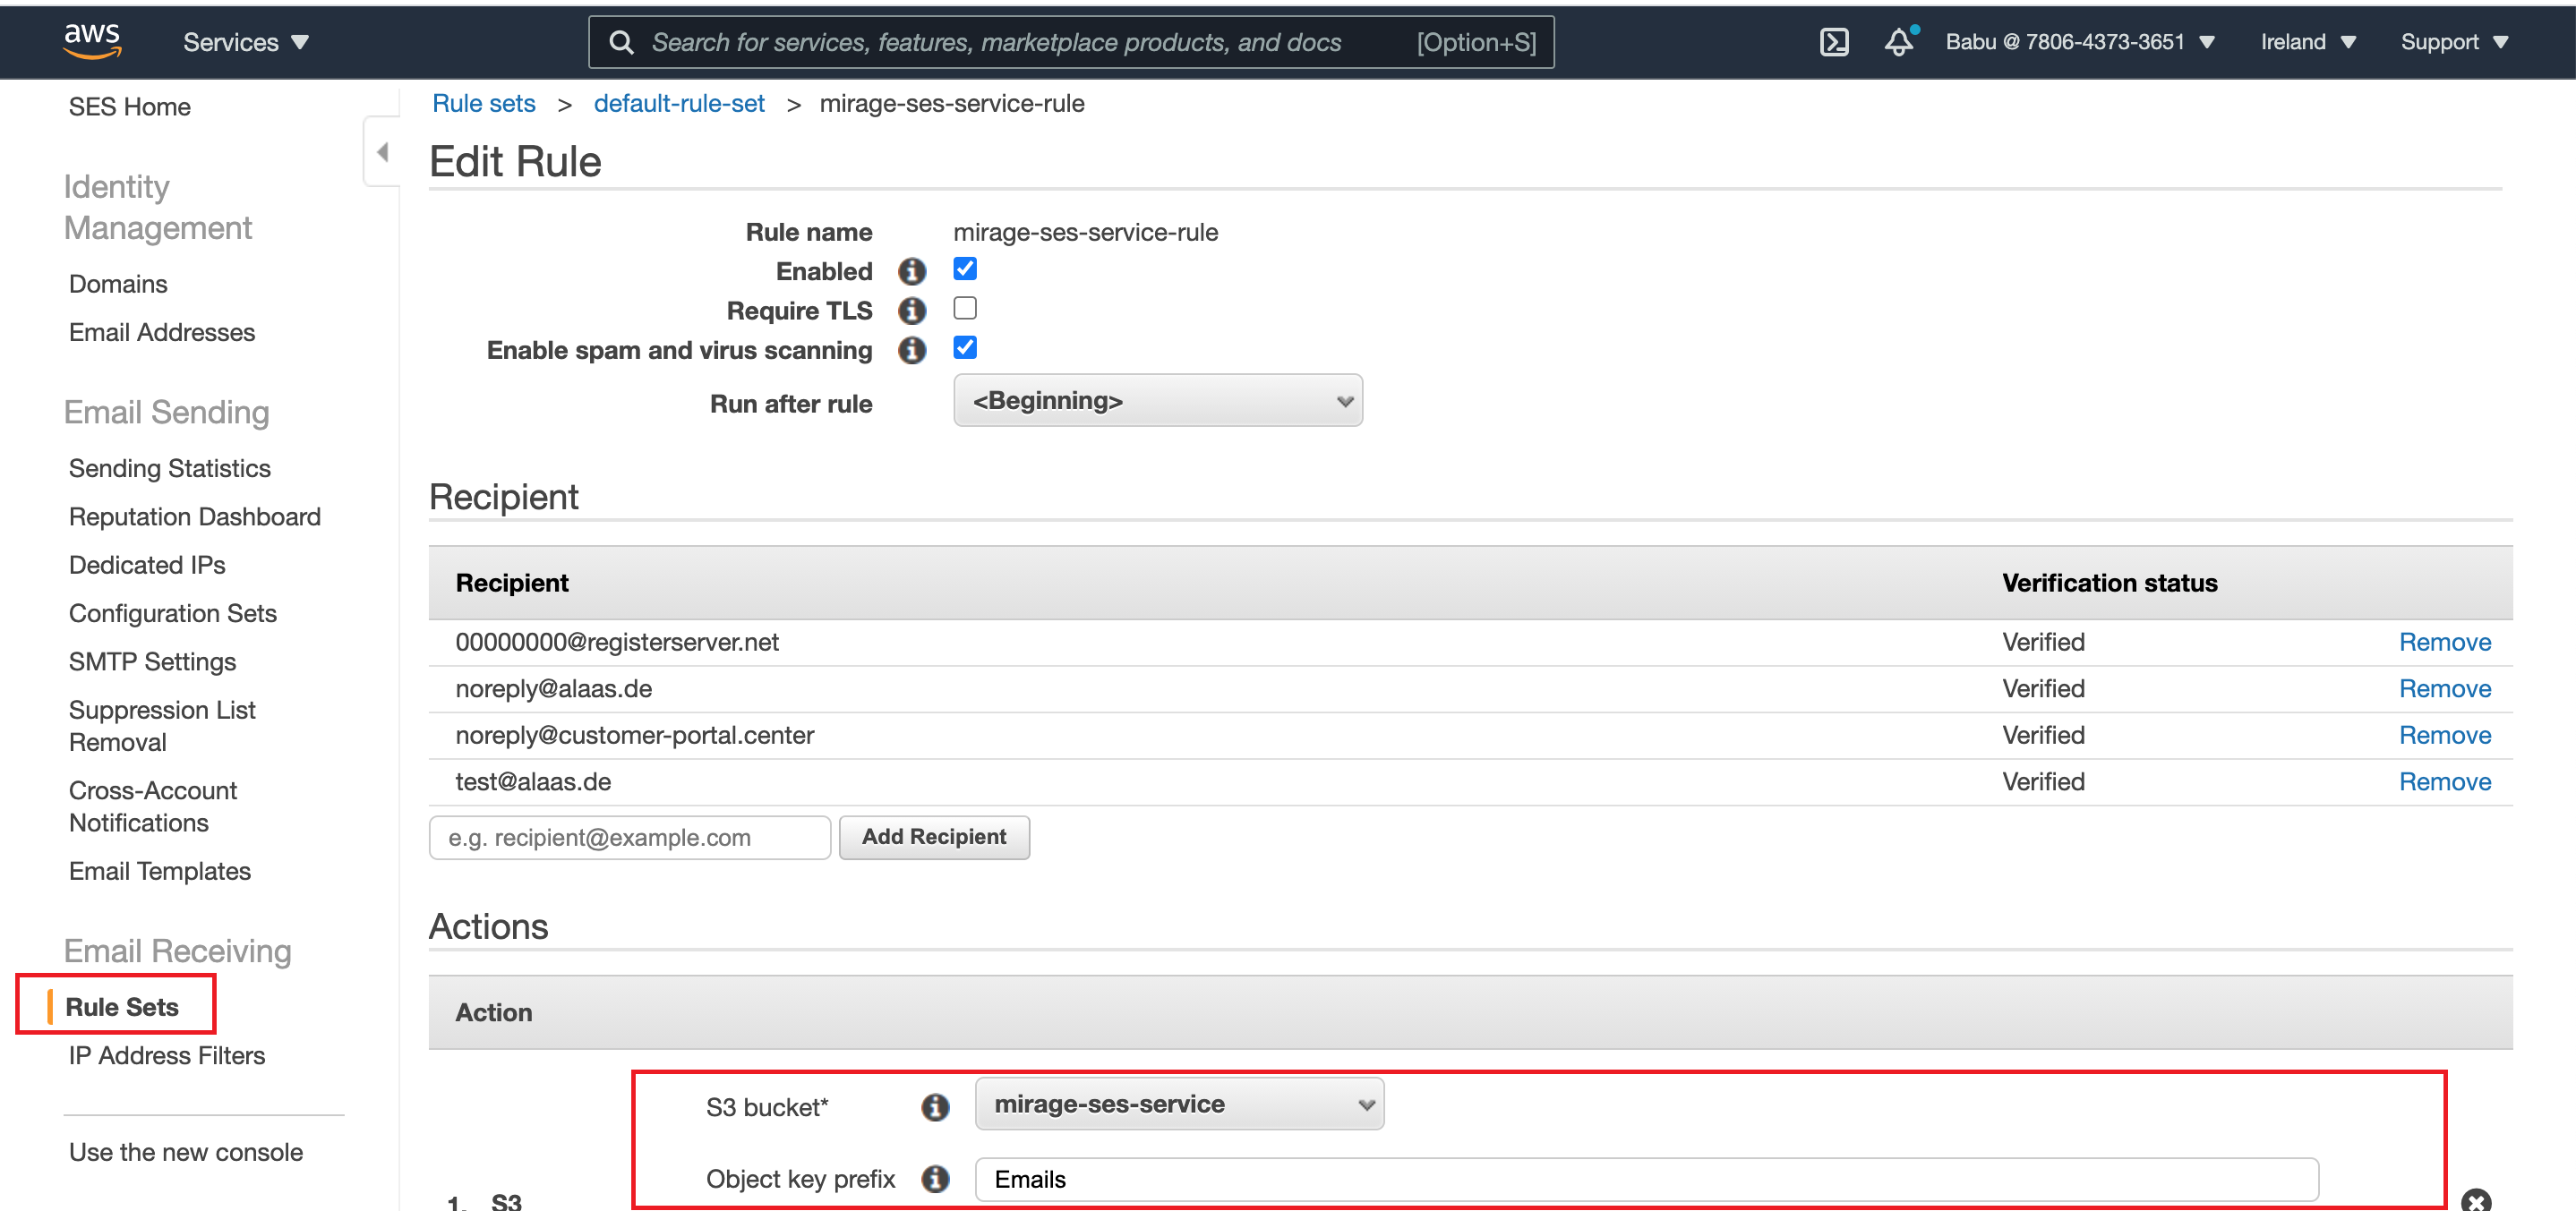Click the info icon beside S3 bucket
The height and width of the screenshot is (1211, 2576).
[935, 1107]
